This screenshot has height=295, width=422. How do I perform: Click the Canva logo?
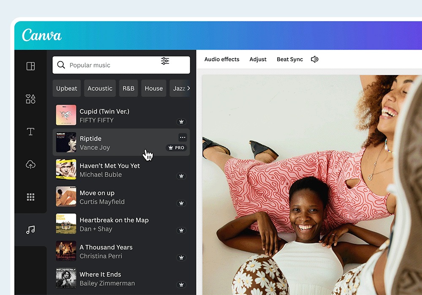[42, 35]
